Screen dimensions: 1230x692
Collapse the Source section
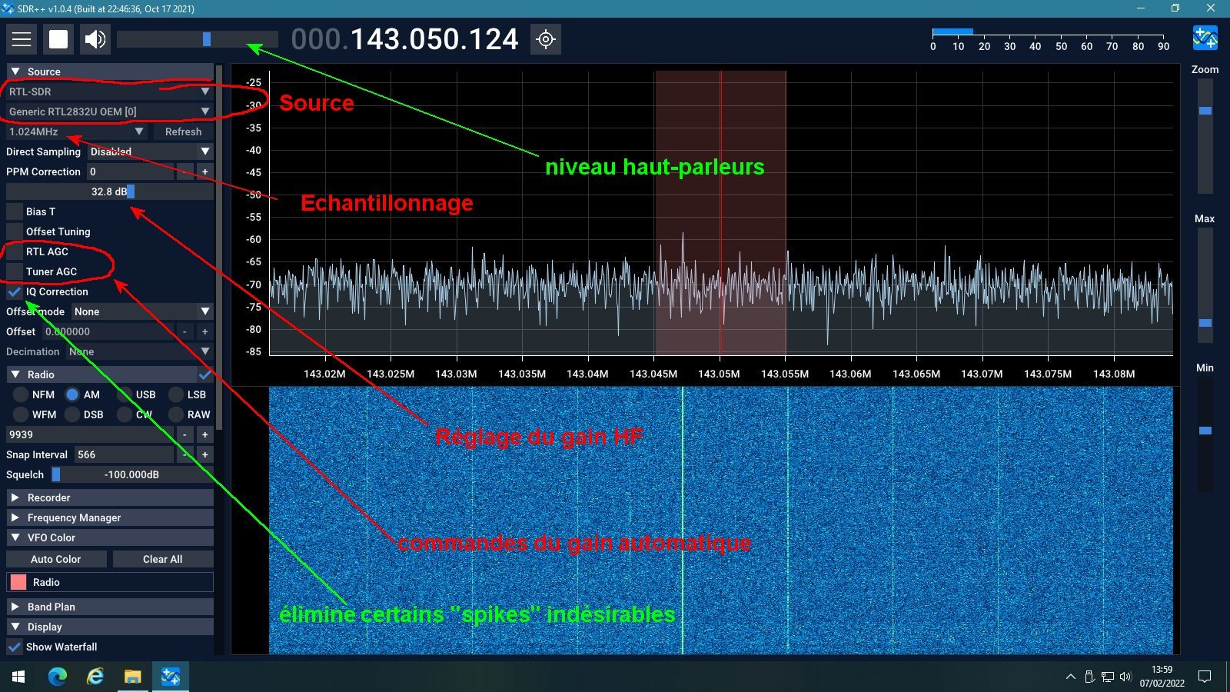click(x=109, y=72)
